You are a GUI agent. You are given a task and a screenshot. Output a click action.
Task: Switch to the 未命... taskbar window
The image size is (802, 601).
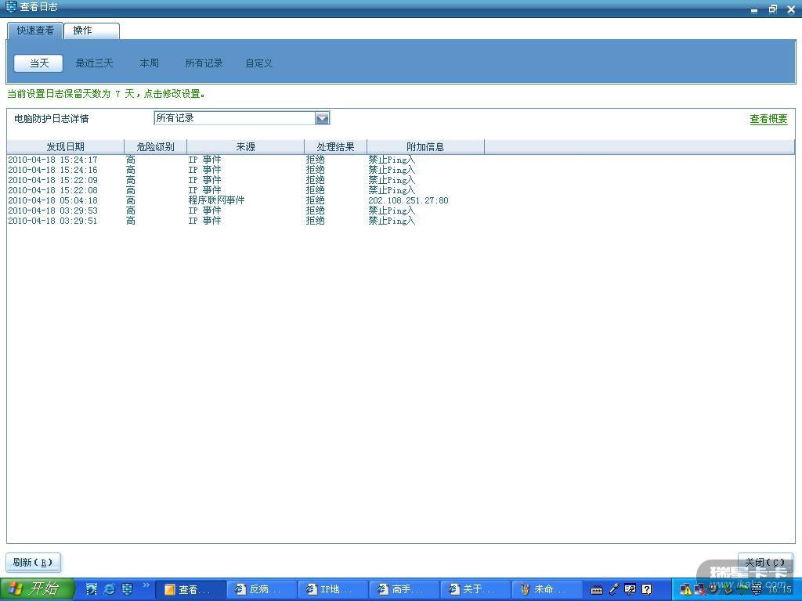[547, 590]
